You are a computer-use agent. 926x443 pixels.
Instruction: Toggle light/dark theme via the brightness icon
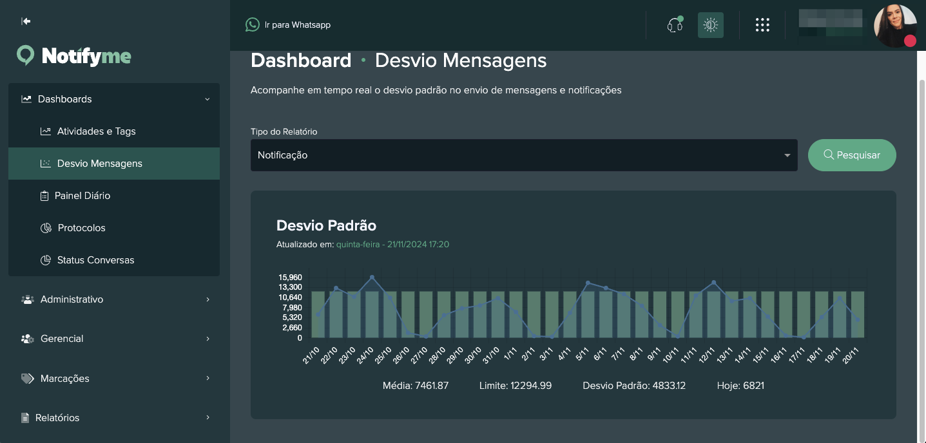coord(710,24)
